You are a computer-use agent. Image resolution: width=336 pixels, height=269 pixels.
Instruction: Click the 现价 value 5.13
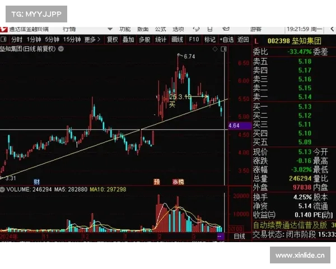click(x=305, y=152)
